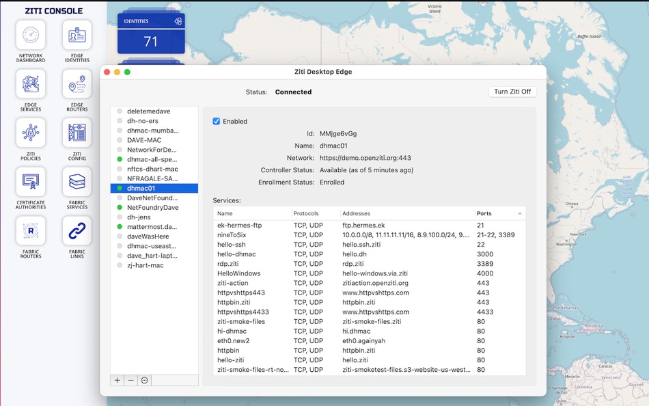Toggle sort arrow on Ports column
Screen dimensions: 649x406
coord(520,214)
